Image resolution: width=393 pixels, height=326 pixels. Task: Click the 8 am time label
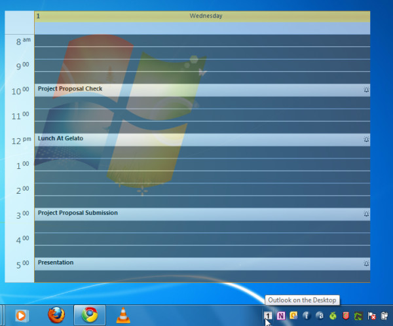tap(24, 41)
